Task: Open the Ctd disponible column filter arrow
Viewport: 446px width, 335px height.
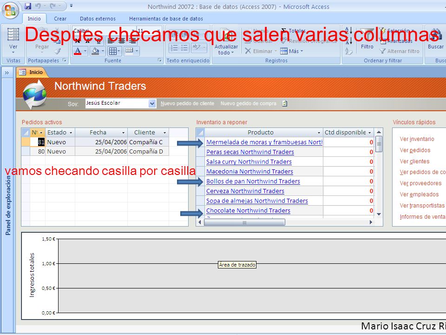Action: point(369,133)
